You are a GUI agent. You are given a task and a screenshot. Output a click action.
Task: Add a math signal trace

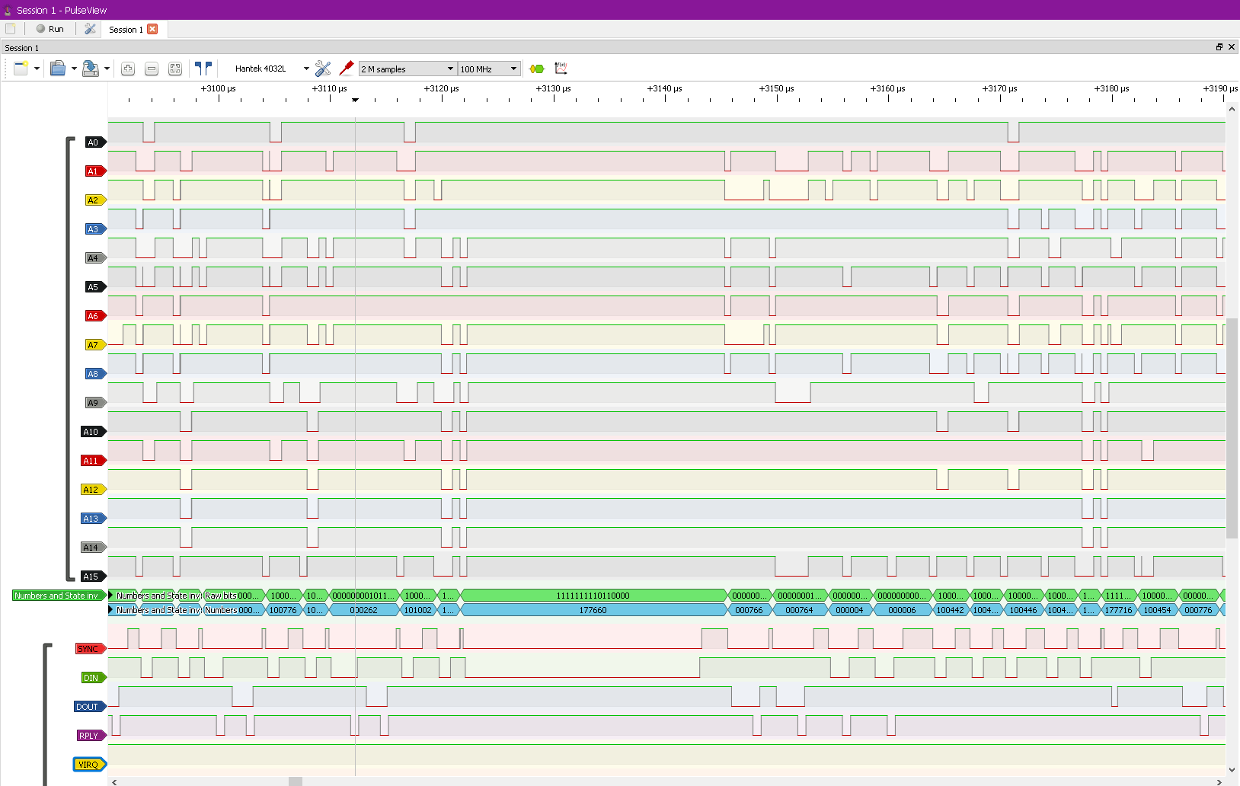click(561, 69)
